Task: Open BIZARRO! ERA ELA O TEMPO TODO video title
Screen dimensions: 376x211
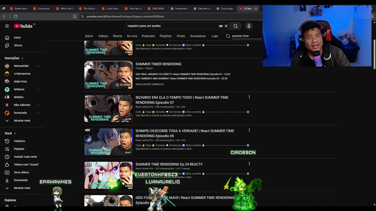Action: (x=182, y=100)
